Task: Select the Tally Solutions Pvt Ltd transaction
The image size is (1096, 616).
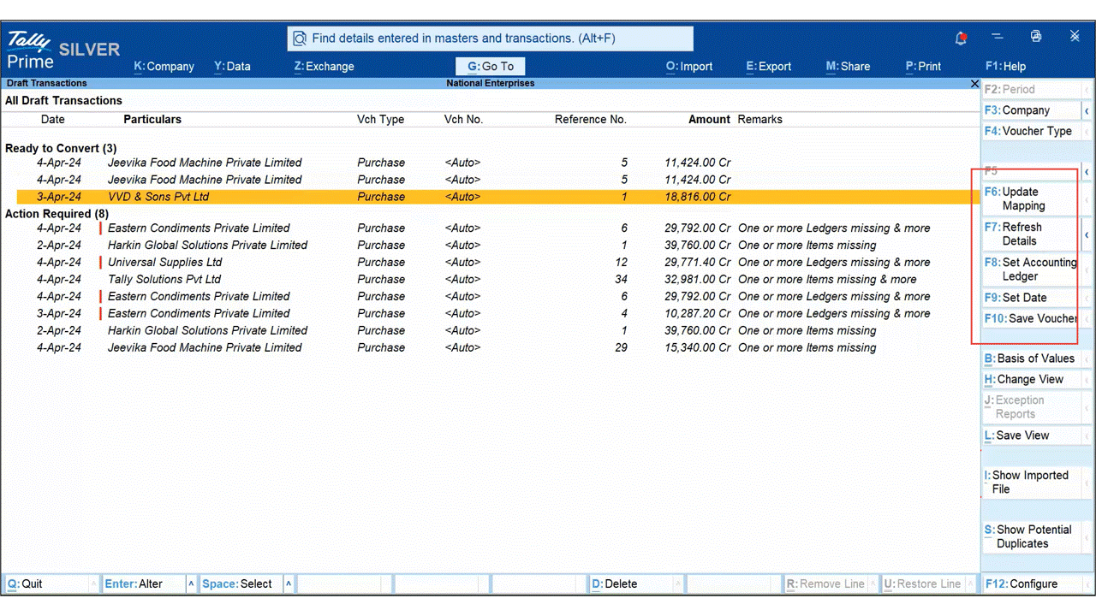Action: (x=498, y=279)
